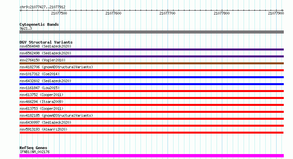Select the red bar under nsv4182706

151,70
